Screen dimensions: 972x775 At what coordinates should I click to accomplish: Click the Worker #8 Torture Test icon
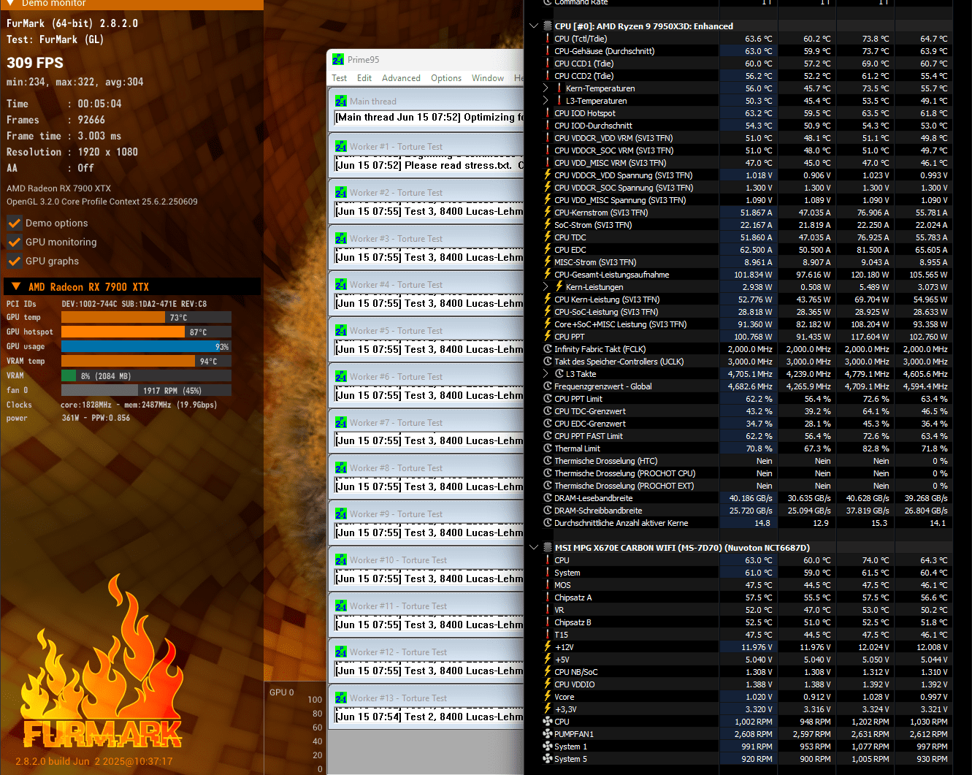341,468
